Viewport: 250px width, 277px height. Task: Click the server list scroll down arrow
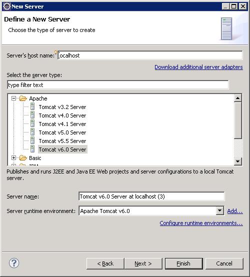tap(238, 161)
